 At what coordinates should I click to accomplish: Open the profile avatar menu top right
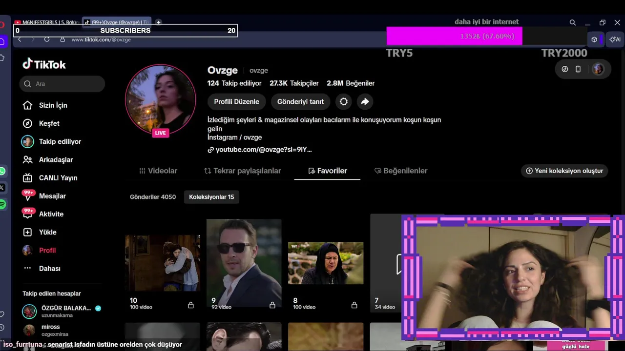pos(598,69)
